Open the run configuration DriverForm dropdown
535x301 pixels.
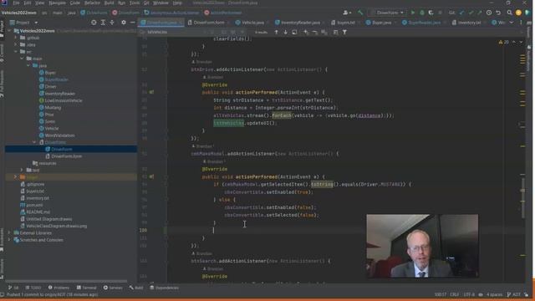[x=387, y=13]
